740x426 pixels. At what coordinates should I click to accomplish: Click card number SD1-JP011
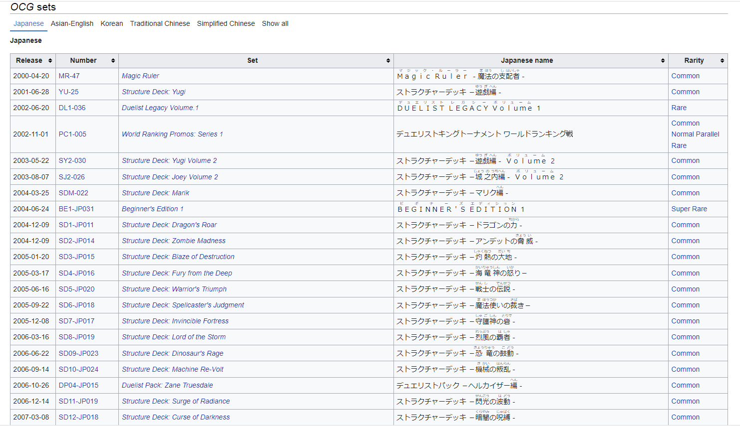[76, 225]
